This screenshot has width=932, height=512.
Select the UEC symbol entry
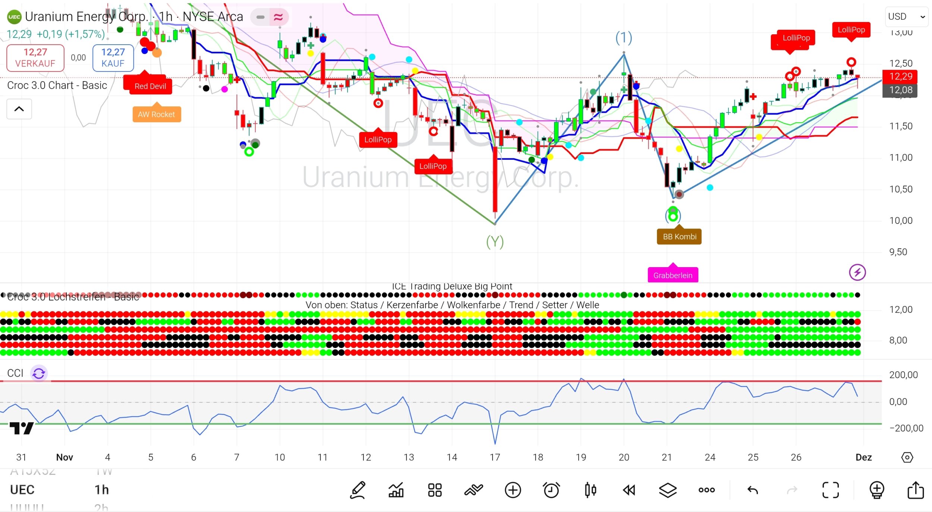tap(22, 490)
